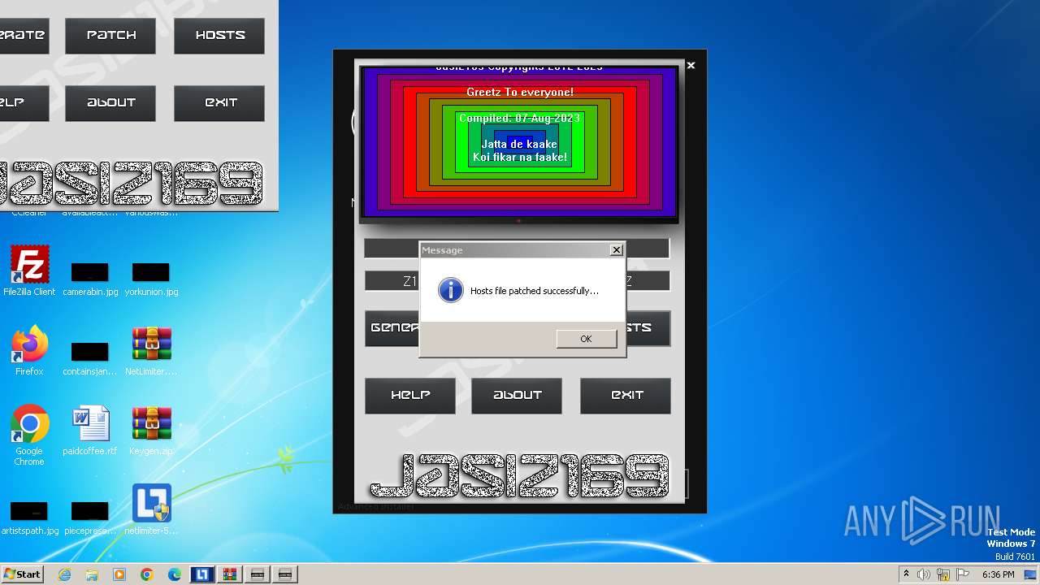Click the scrolling rainbow credits banner in the keygen

[518, 142]
